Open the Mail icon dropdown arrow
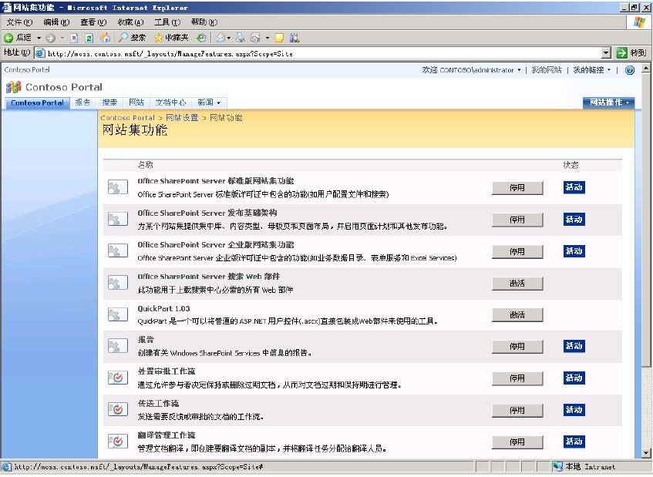This screenshot has height=477, width=653. point(229,39)
